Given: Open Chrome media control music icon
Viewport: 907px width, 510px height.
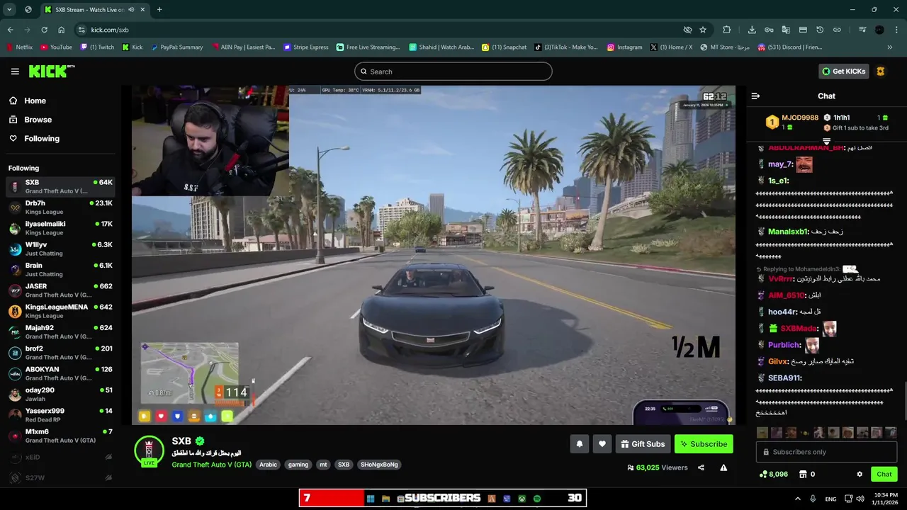Looking at the screenshot, I should click(862, 30).
